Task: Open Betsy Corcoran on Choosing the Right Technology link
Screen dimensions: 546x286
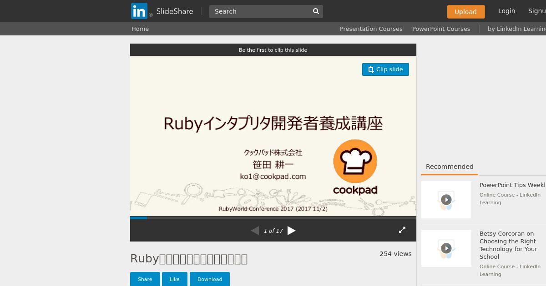Action: [x=509, y=245]
